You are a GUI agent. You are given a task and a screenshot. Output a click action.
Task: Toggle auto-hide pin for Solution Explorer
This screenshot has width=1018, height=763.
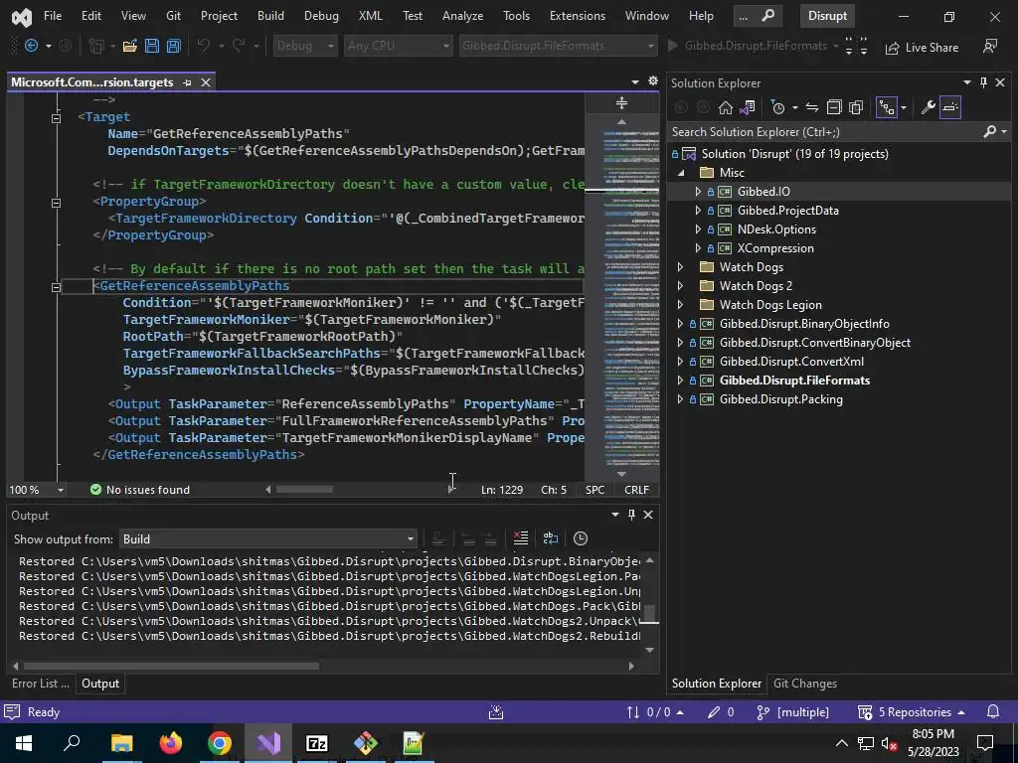tap(983, 82)
